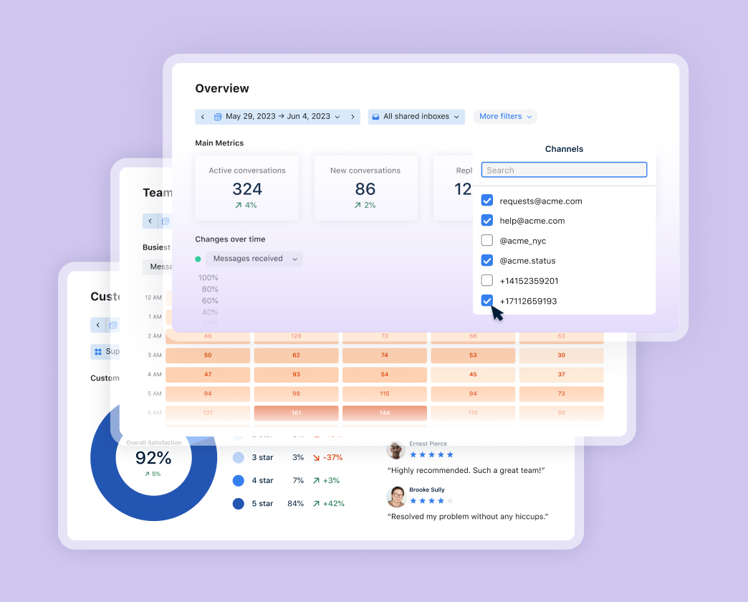Image resolution: width=748 pixels, height=602 pixels.
Task: Click the green Messages received legend dot
Action: [198, 259]
